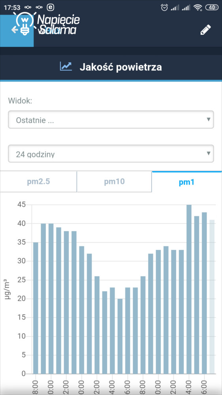
Task: Tap the first chart bar at value 35
Action: [36, 308]
